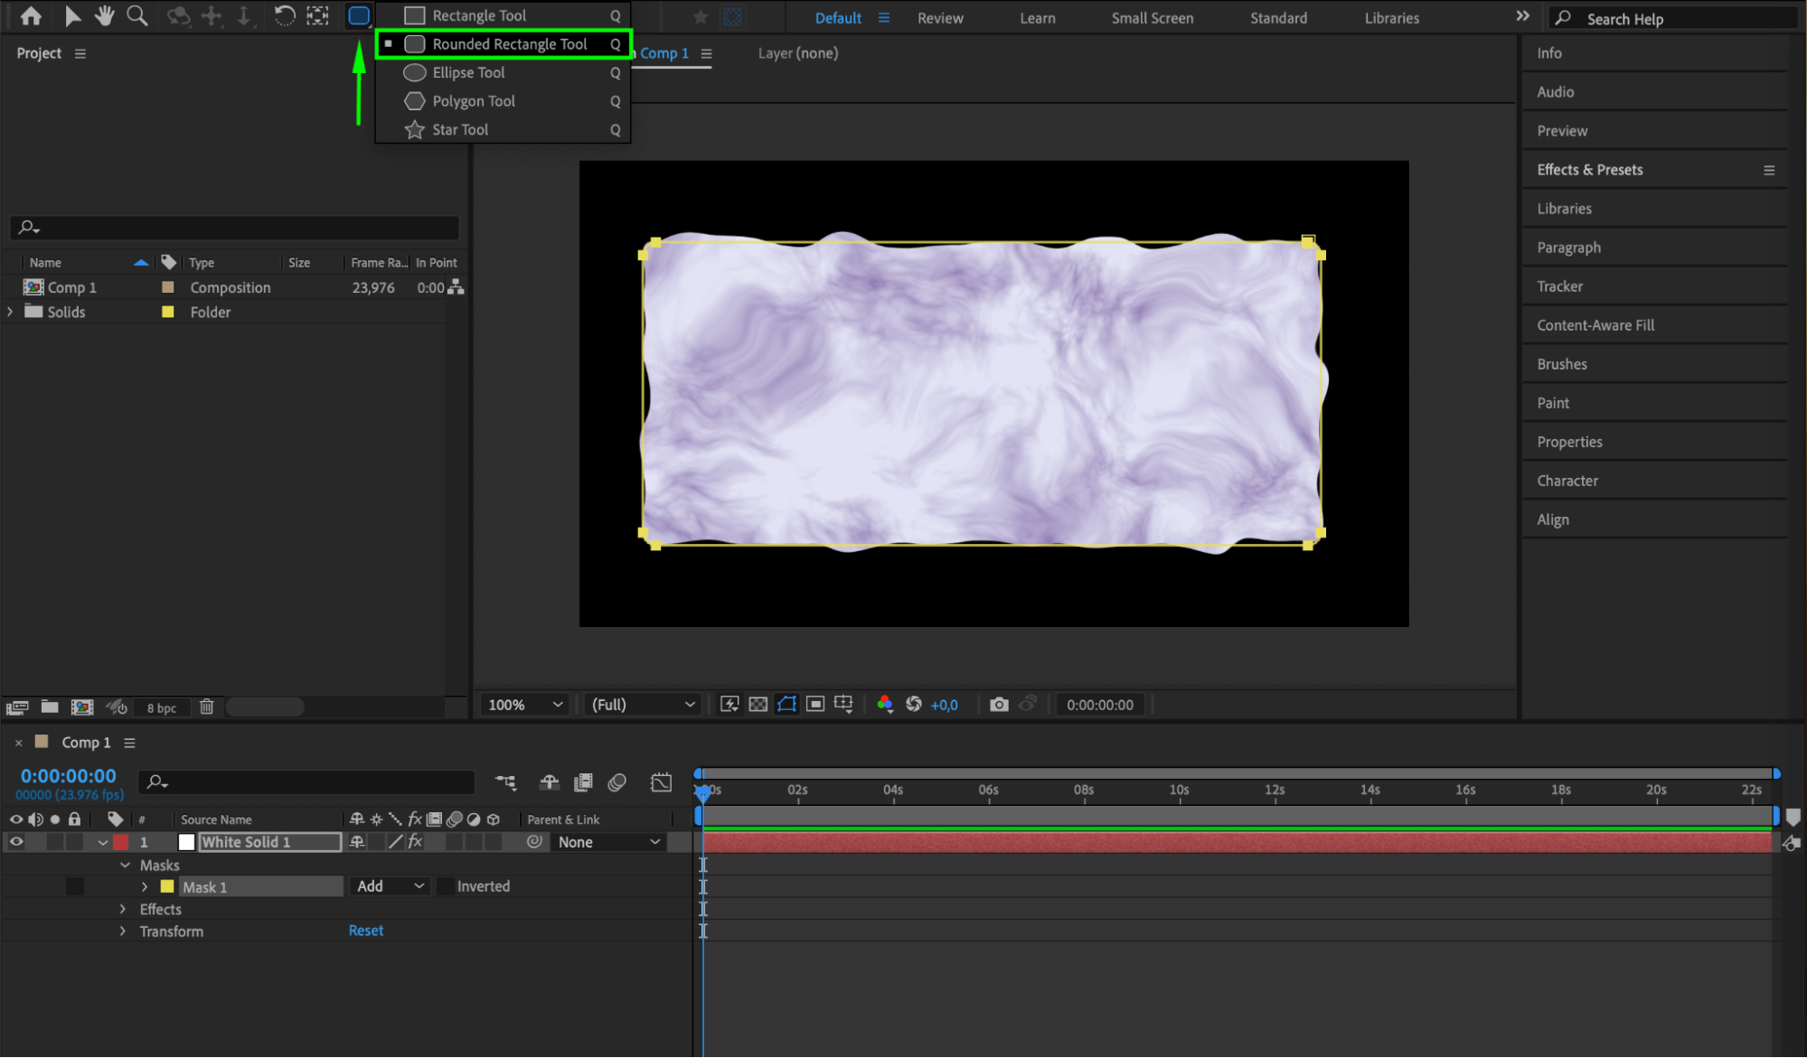Open the Character panel

click(x=1567, y=481)
